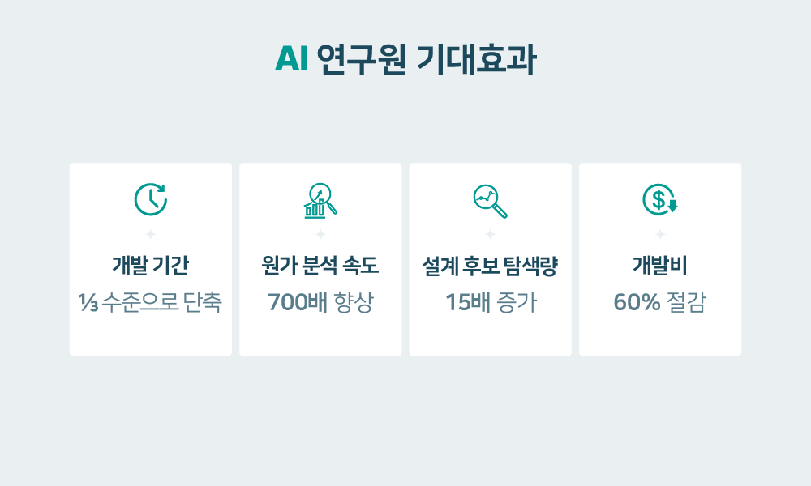The width and height of the screenshot is (811, 486).
Task: Click the 60% 절감 text
Action: coord(660,302)
